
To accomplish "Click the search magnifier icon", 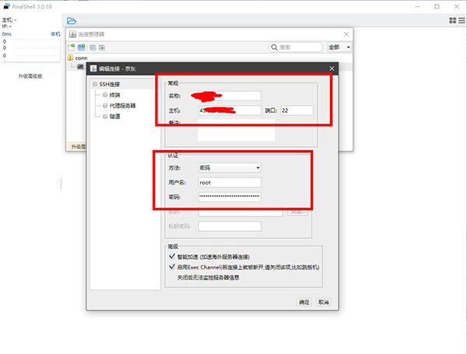I will tap(275, 47).
